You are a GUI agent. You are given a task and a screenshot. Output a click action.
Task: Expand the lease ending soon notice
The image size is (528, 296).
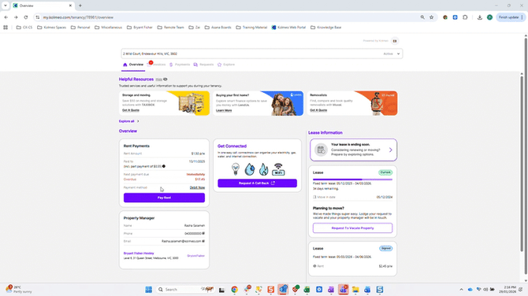coord(391,150)
